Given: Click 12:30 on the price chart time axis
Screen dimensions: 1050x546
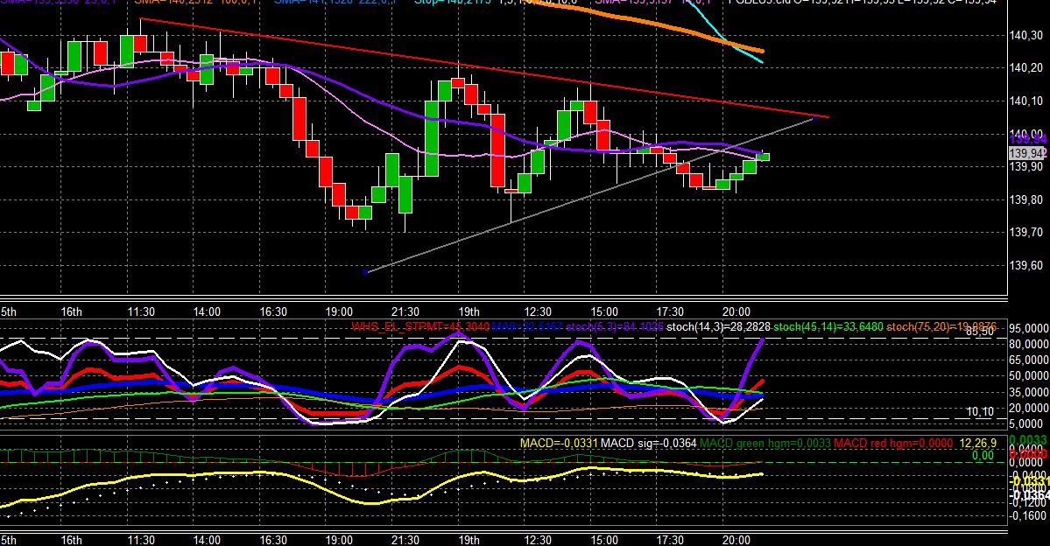Looking at the screenshot, I should 538,311.
